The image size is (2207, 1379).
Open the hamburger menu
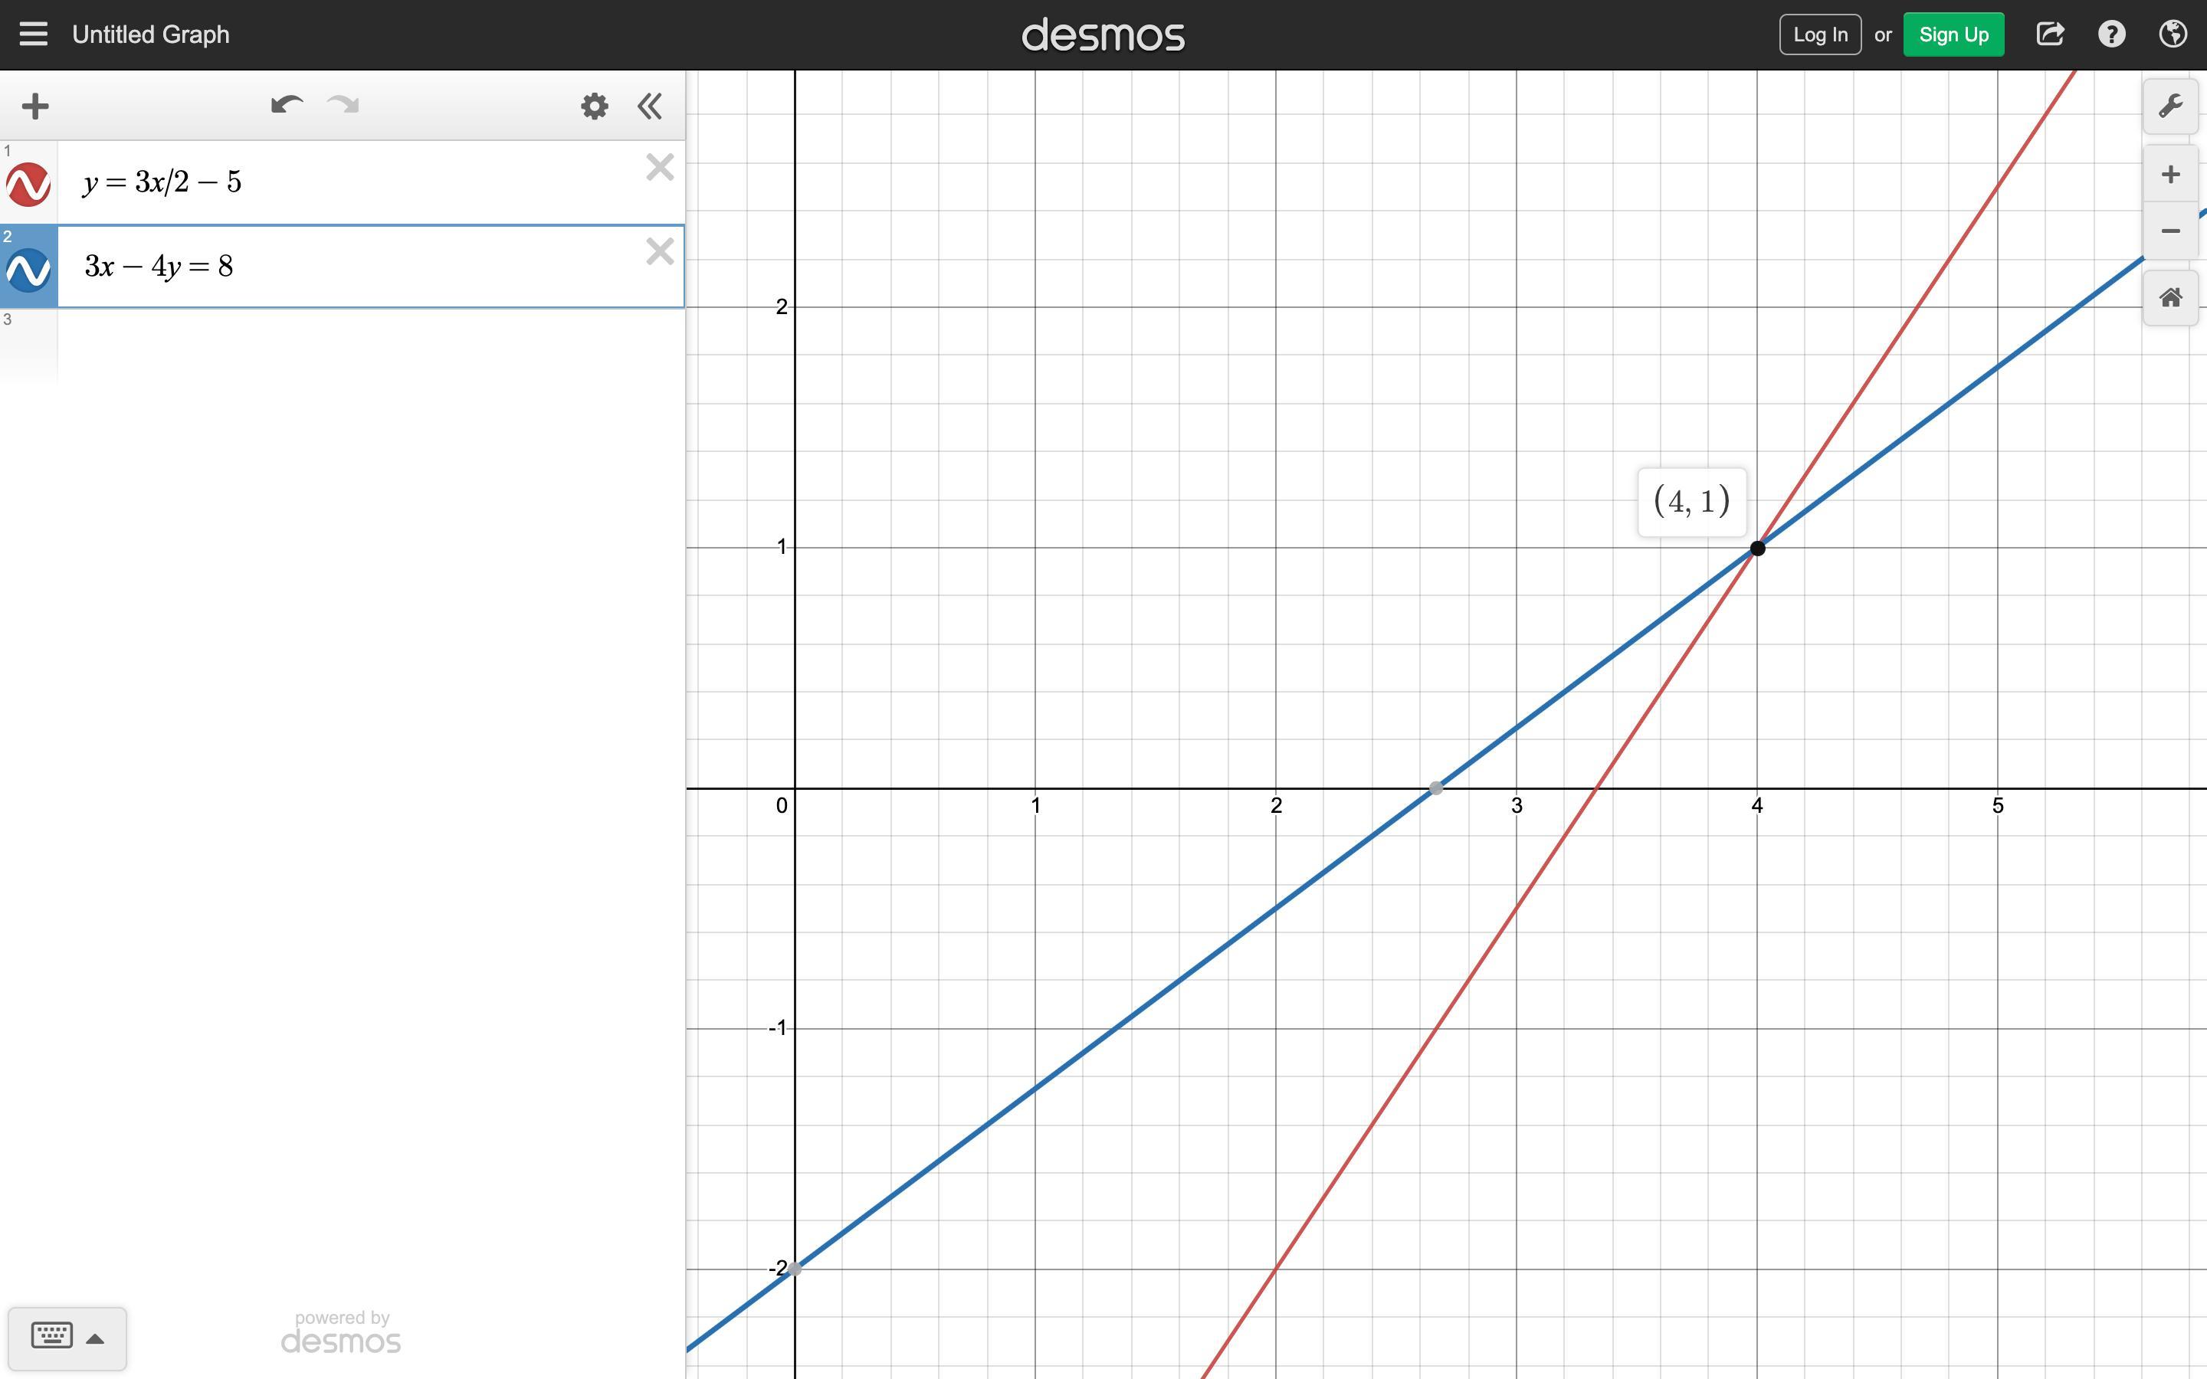click(34, 34)
